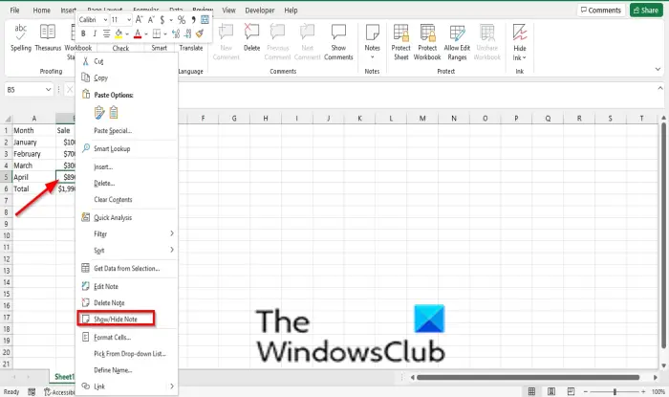Expand font color dropdown arrow
The image size is (669, 397).
[146, 34]
